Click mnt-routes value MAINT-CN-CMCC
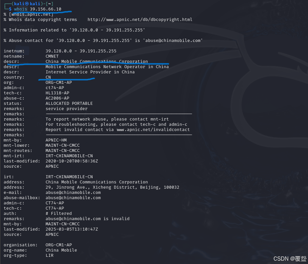The width and height of the screenshot is (308, 264). point(63,151)
